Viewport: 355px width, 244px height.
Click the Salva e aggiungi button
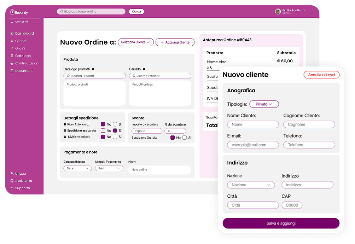pos(281,223)
